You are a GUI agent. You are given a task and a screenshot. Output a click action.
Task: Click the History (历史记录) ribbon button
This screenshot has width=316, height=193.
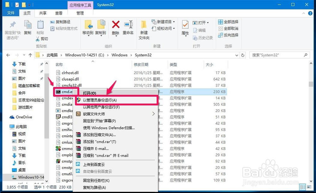coord(203,38)
